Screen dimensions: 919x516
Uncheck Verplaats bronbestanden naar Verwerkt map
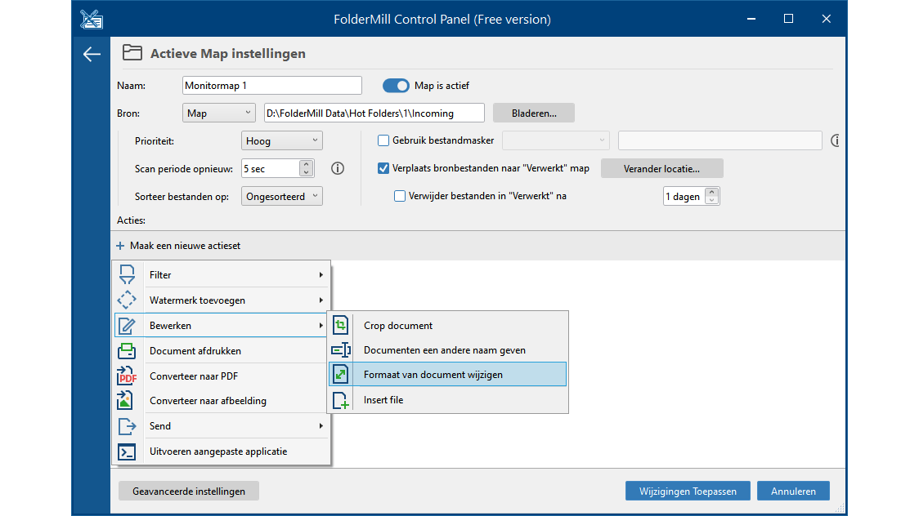(383, 169)
